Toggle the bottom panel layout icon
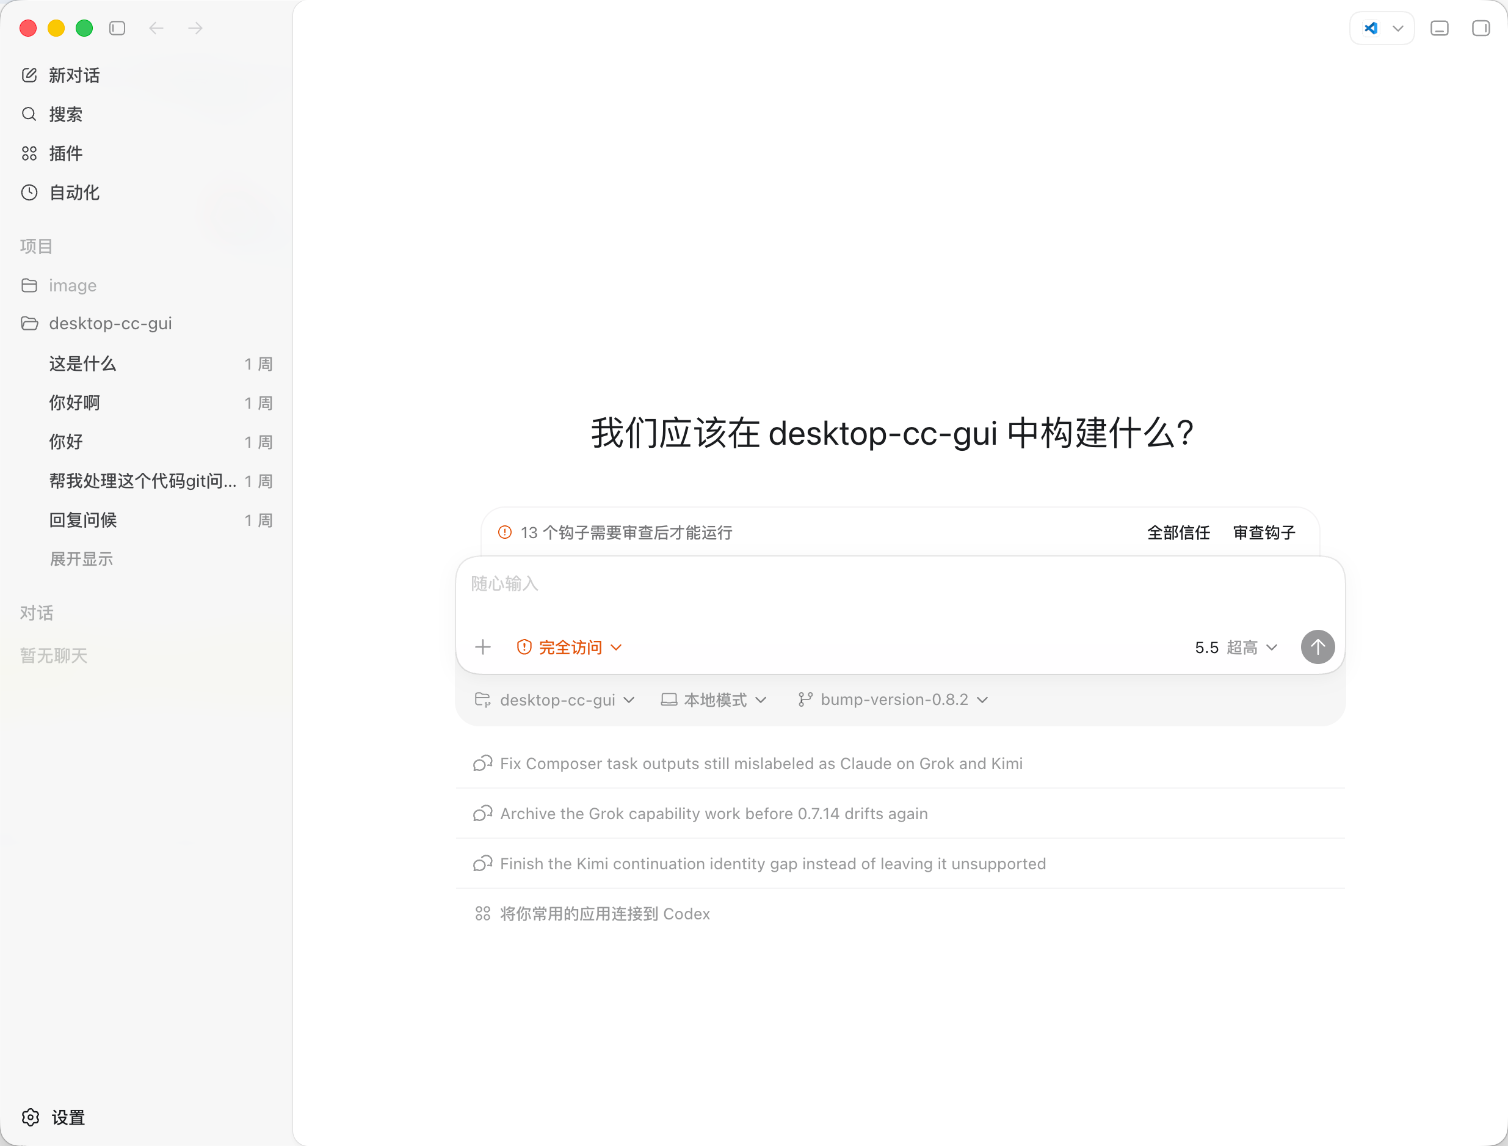This screenshot has height=1146, width=1508. tap(1439, 28)
